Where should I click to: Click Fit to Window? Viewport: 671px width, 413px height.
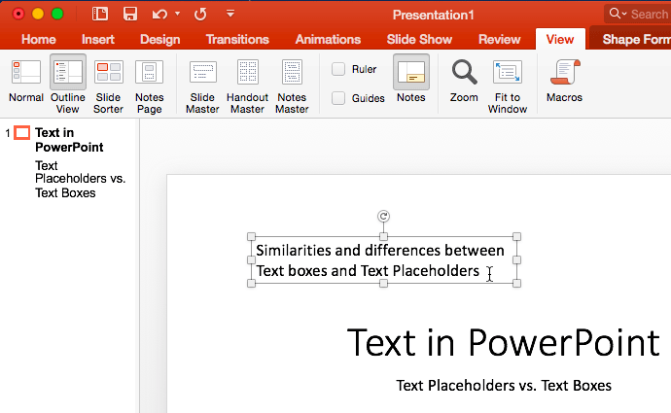(x=508, y=86)
